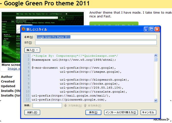Open the 挿入 insert dropdown button

[32, 50]
